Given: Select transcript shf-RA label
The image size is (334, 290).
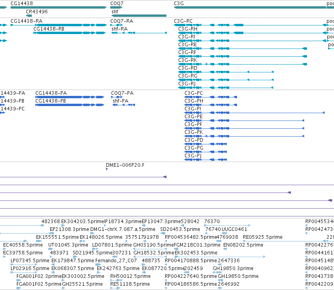Looking at the screenshot, I should point(119,29).
